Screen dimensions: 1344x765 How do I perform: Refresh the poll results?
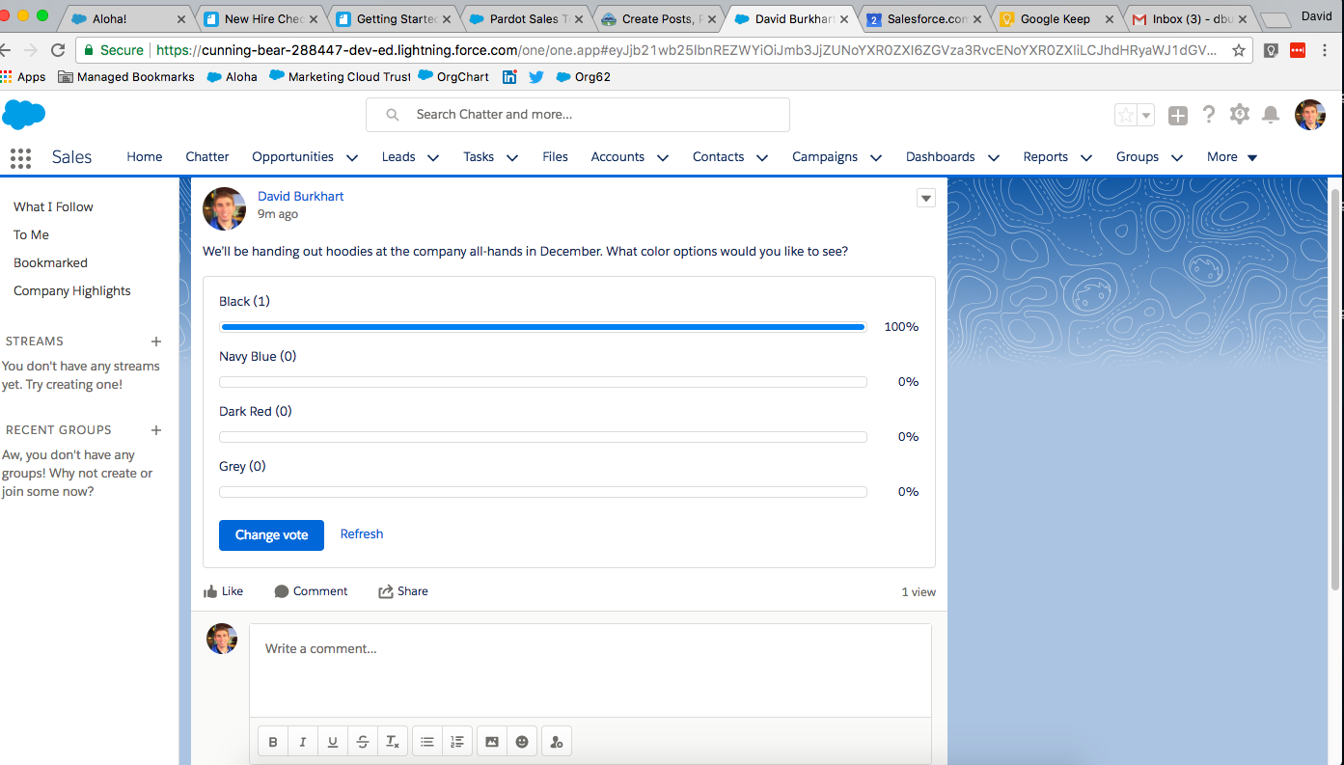pyautogui.click(x=362, y=534)
